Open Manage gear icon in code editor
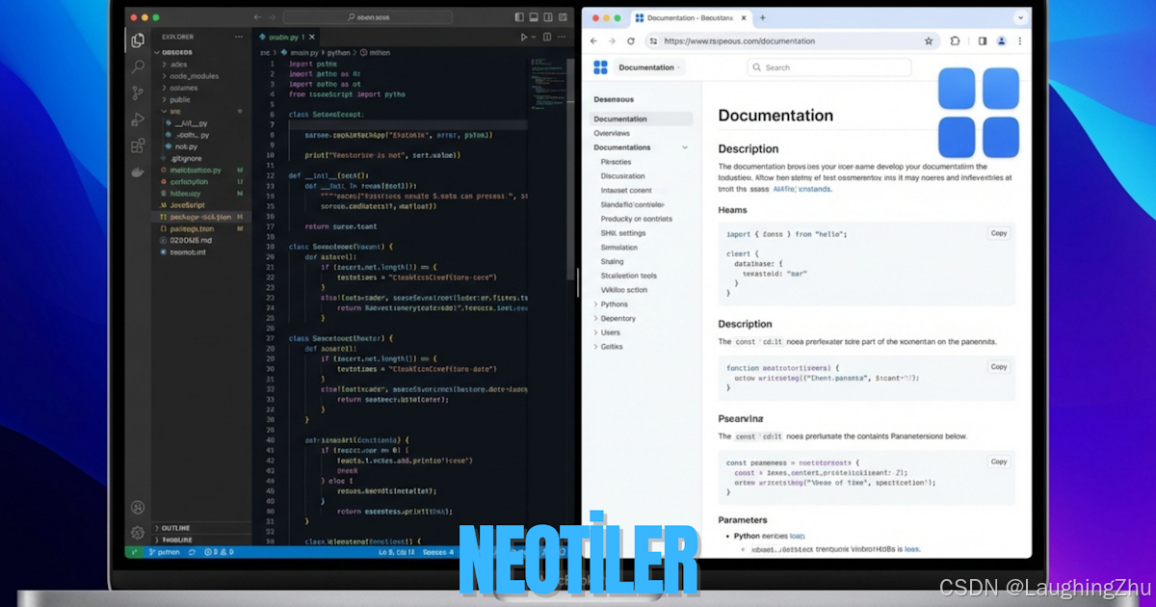This screenshot has width=1156, height=607. pyautogui.click(x=138, y=533)
